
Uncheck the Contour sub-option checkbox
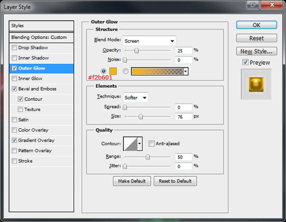tap(20, 99)
